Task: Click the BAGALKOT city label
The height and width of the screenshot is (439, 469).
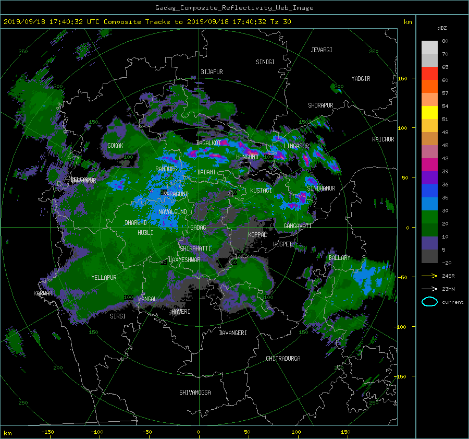Action: 208,143
